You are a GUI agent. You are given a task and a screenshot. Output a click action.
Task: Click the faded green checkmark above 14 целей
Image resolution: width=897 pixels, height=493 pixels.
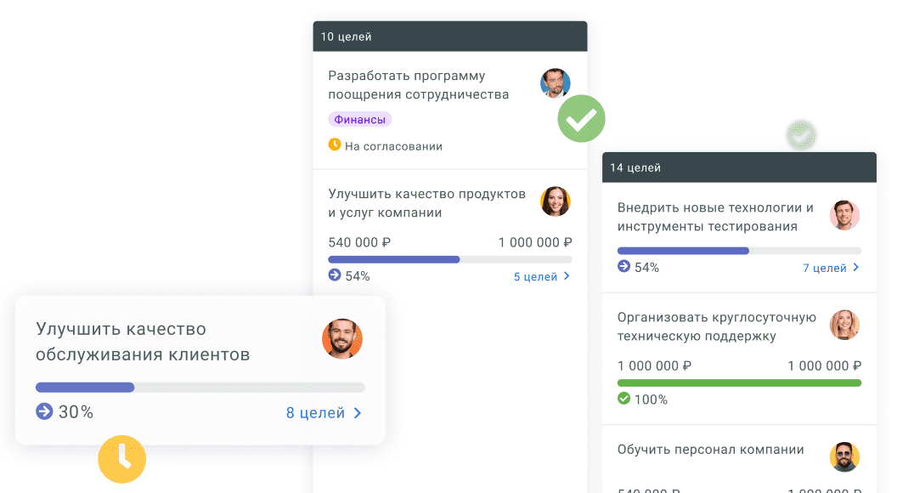coord(801,136)
